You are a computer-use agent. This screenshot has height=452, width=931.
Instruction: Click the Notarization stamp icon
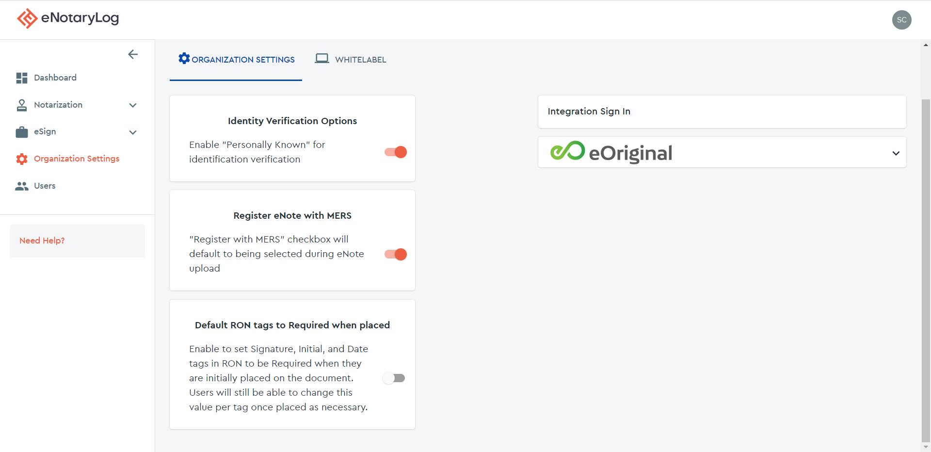click(22, 105)
